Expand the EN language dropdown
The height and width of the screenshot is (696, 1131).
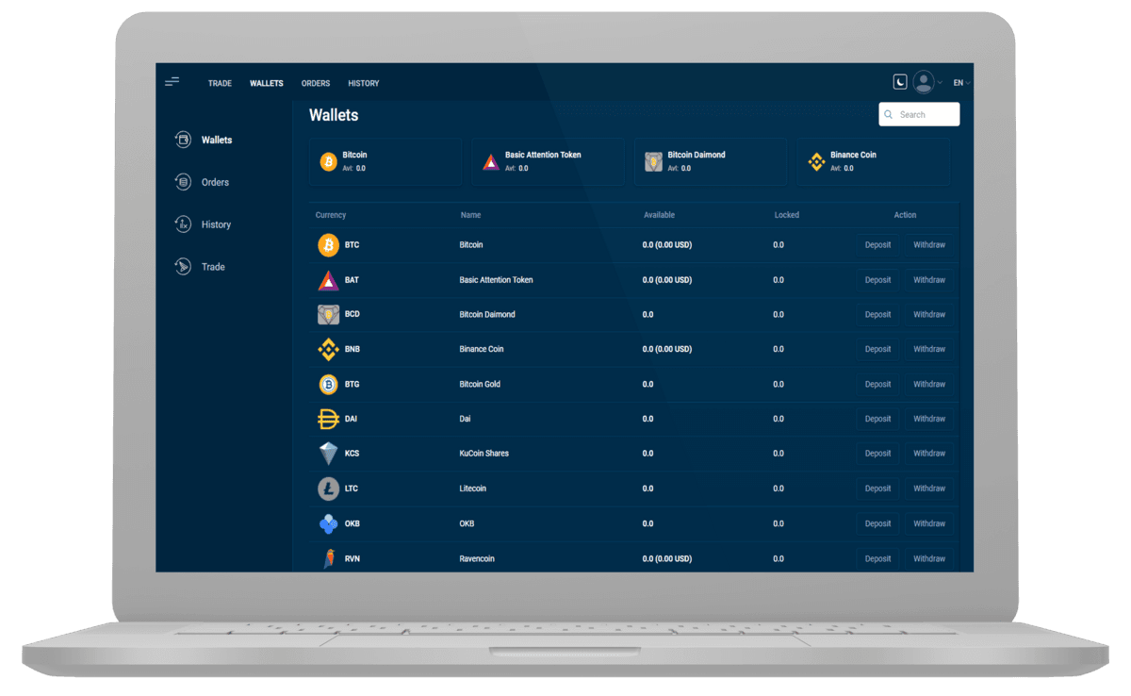pos(961,83)
